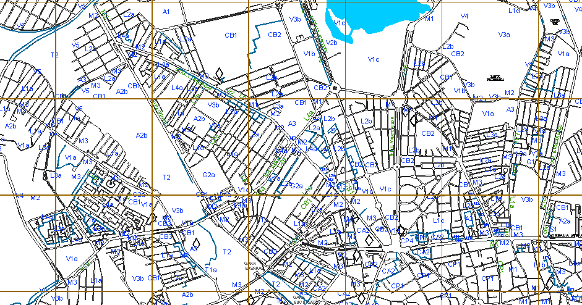Viewport: 582px width, 305px height.
Task: Select the A1 zone label
Action: pyautogui.click(x=166, y=12)
